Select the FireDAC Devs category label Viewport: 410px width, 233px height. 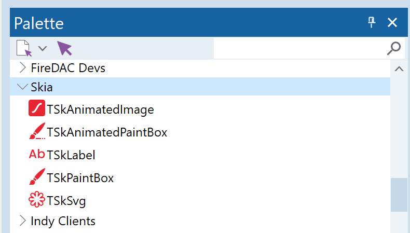pos(68,68)
